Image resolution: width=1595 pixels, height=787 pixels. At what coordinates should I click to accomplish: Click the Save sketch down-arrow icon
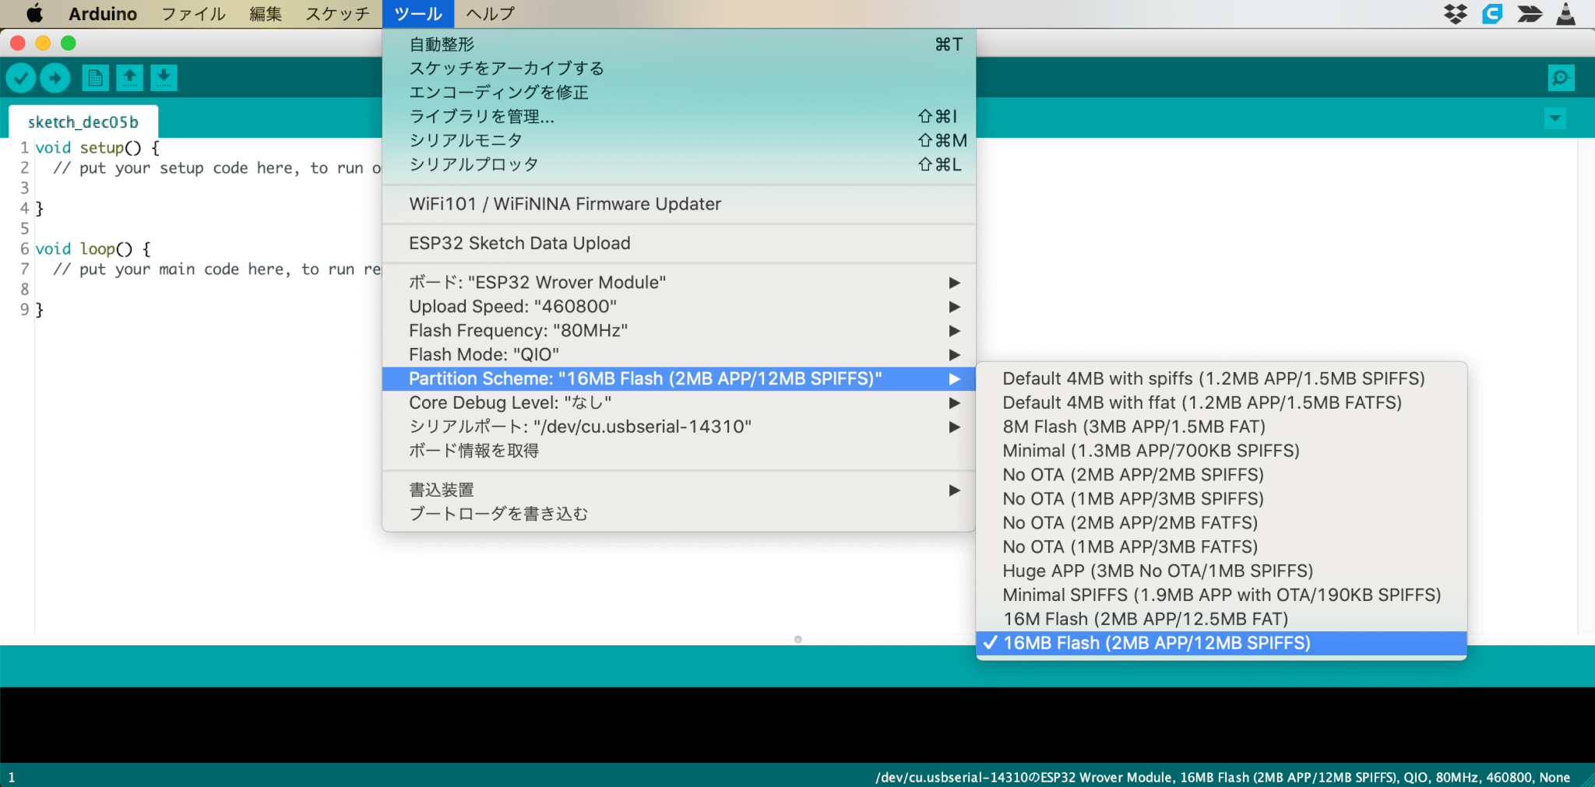click(x=164, y=78)
